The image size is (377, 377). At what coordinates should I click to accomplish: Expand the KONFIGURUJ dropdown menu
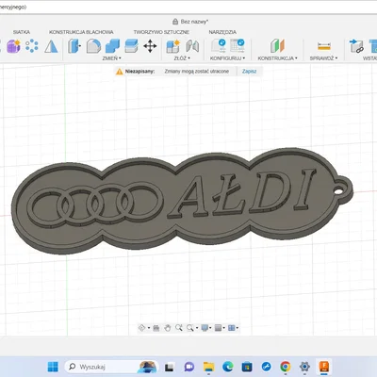point(227,58)
